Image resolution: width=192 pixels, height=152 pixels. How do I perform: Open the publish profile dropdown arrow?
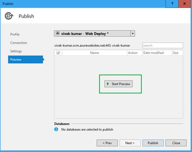133,33
